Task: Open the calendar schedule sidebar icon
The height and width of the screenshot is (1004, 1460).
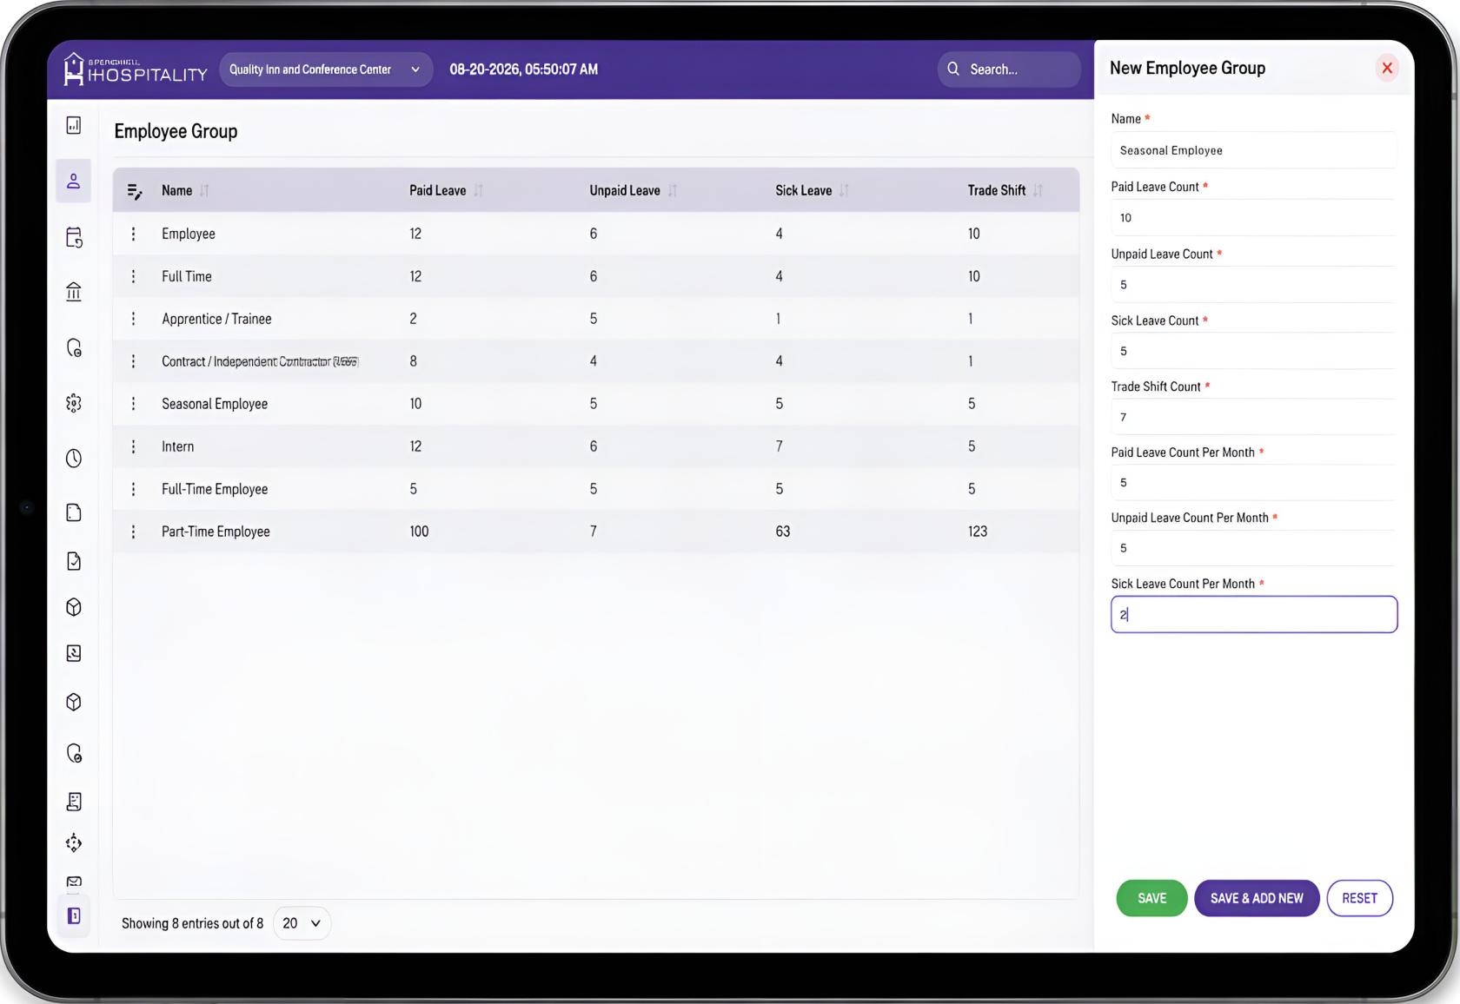Action: point(74,237)
